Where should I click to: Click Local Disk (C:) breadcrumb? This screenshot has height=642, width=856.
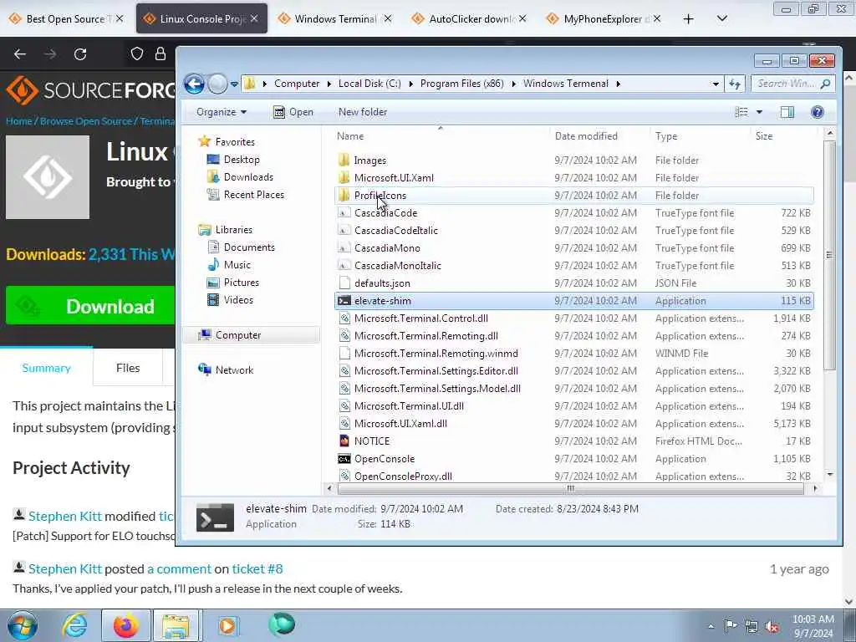tap(369, 84)
